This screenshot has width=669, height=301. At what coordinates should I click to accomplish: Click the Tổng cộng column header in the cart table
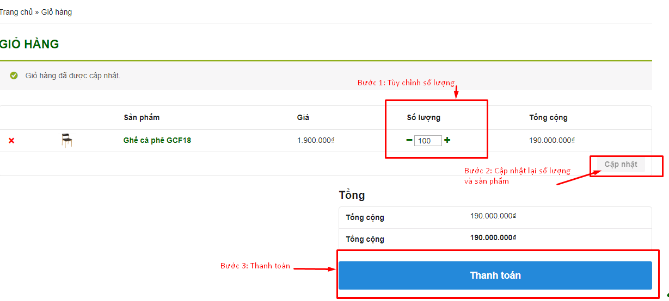[548, 117]
